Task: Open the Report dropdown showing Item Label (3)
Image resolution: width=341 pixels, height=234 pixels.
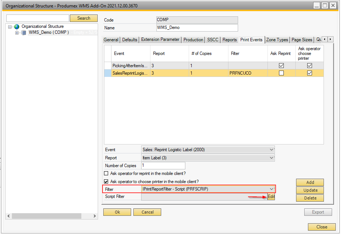Action: (272, 158)
